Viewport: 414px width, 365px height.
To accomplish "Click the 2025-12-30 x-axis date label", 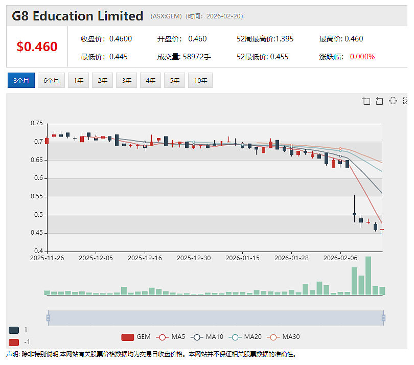I will click(x=194, y=258).
